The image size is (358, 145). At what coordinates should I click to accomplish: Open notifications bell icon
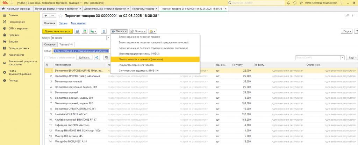coord(288,3)
